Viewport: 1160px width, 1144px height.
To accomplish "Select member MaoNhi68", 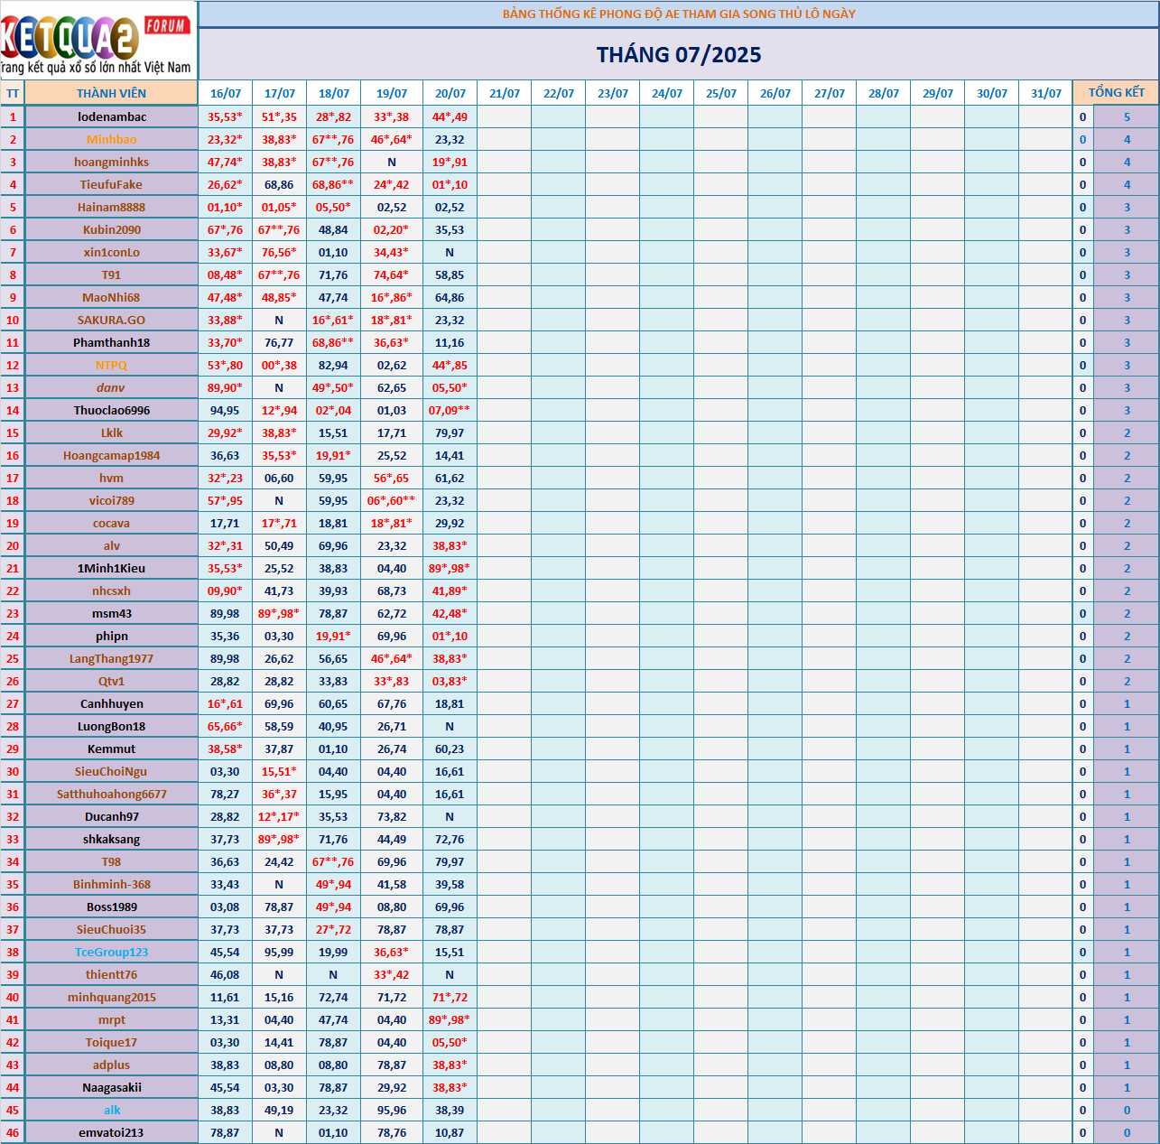I will point(112,297).
